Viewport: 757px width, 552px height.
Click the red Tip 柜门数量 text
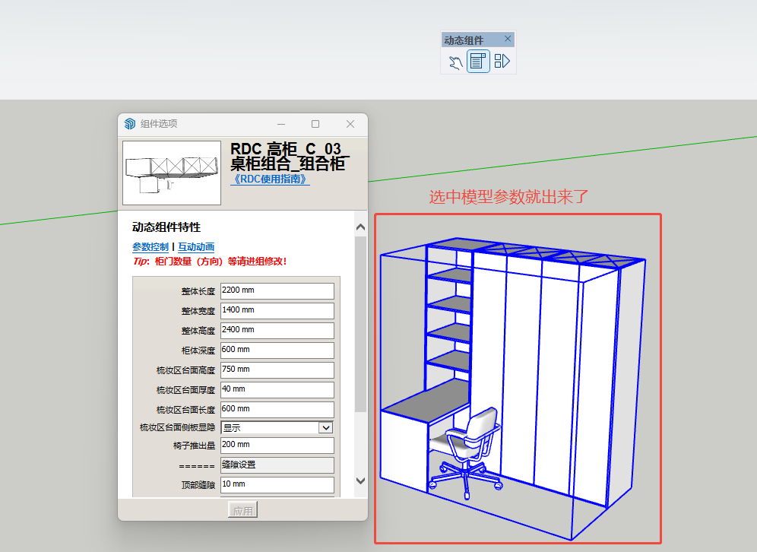coord(210,262)
